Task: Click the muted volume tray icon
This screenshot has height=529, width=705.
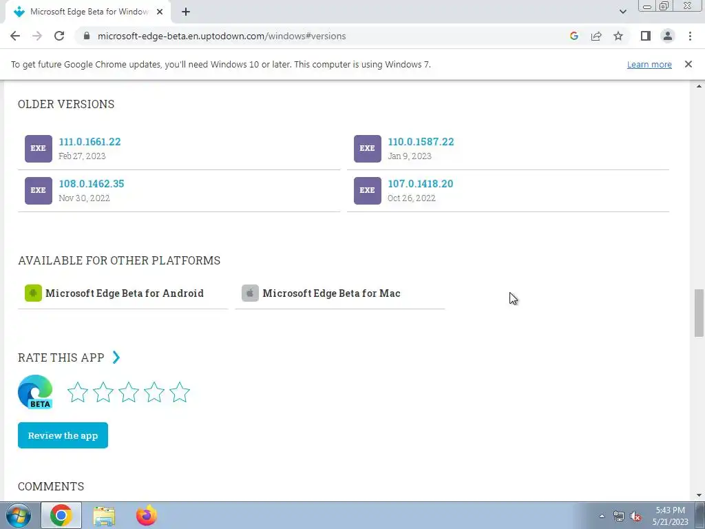Action: (635, 517)
